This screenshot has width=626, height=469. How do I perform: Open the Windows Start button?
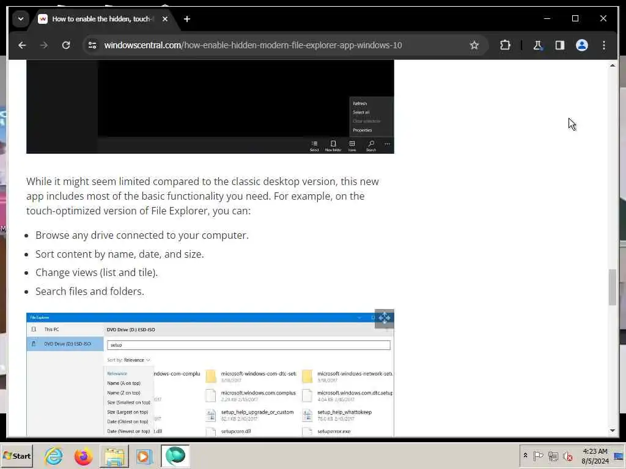tap(17, 456)
